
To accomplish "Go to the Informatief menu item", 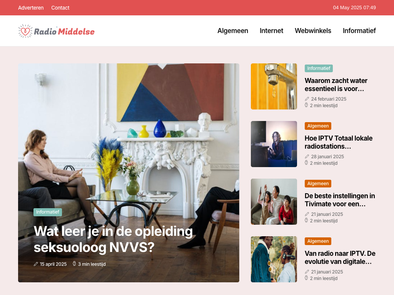I will pyautogui.click(x=359, y=31).
